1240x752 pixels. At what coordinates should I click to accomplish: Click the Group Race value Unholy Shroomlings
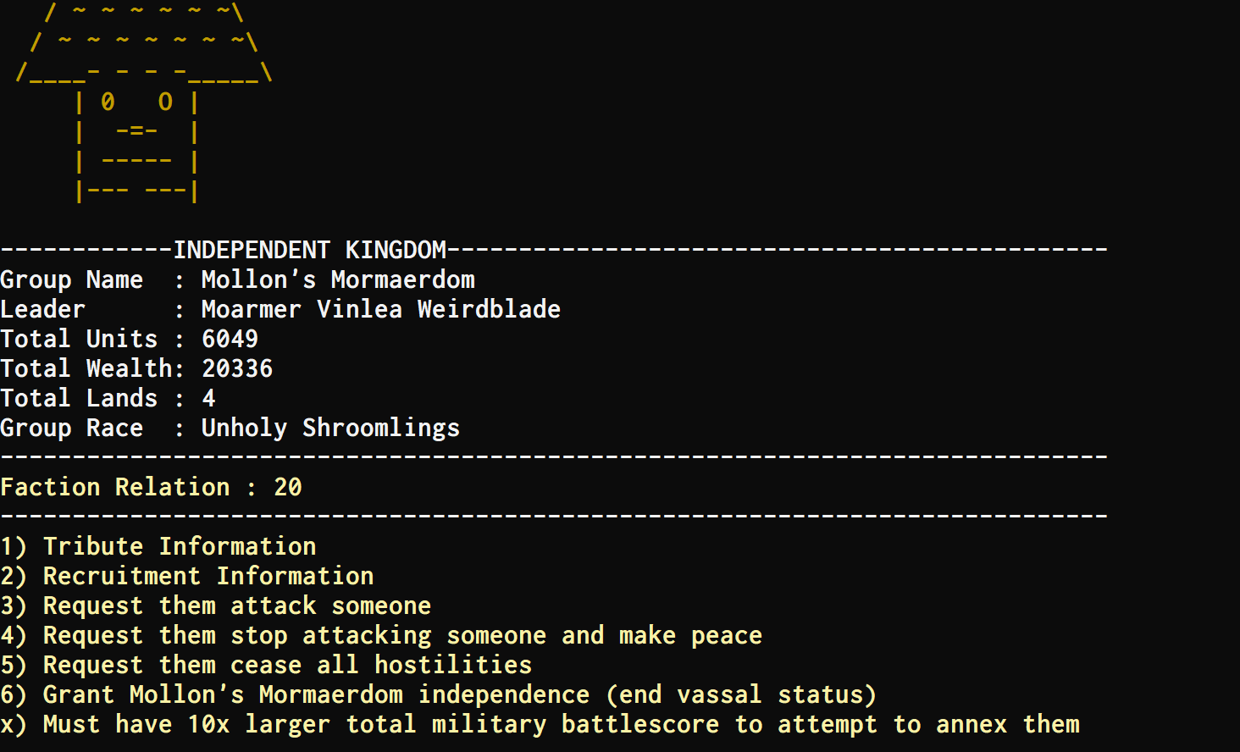click(330, 429)
